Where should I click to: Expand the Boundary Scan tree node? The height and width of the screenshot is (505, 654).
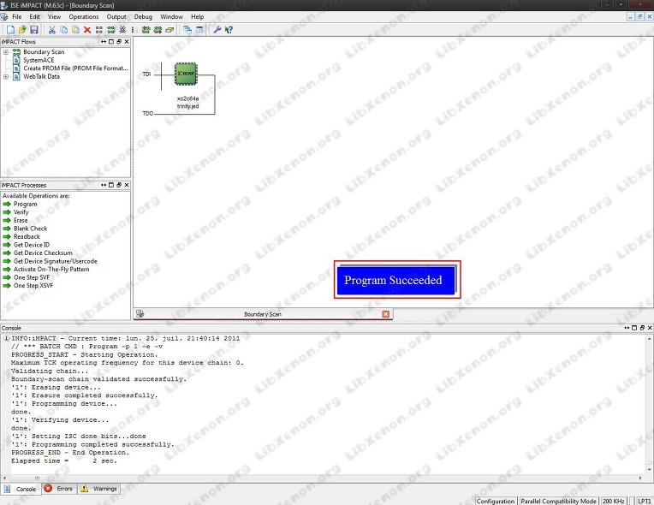(6, 52)
